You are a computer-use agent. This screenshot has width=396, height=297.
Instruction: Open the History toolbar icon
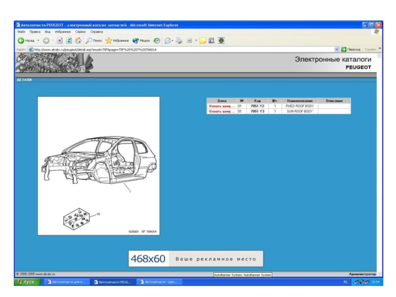click(156, 41)
